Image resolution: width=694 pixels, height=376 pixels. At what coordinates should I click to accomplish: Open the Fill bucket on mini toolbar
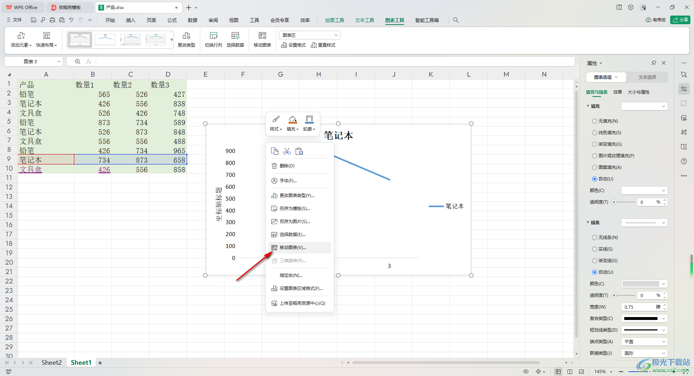pos(292,123)
